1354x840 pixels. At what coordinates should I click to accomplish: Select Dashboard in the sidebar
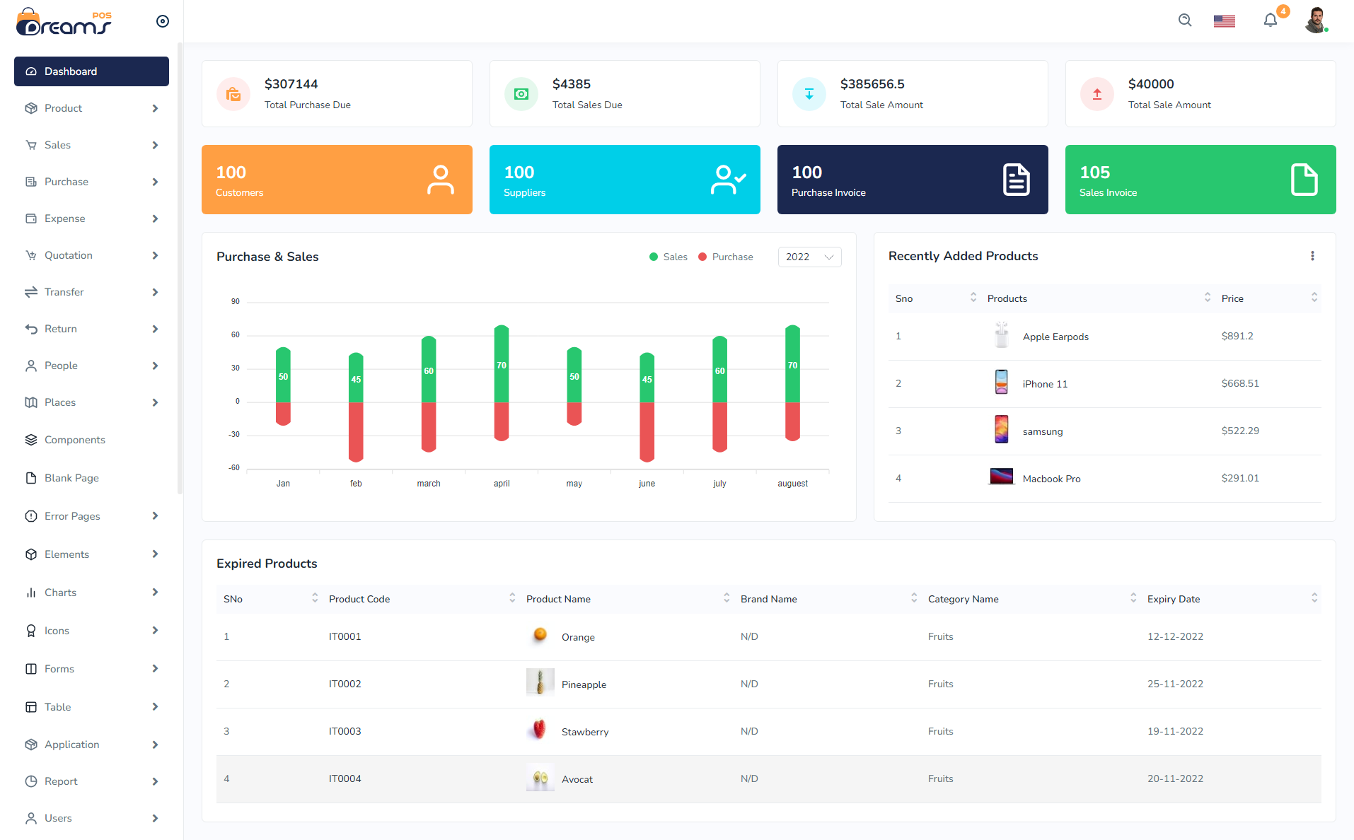[x=91, y=71]
